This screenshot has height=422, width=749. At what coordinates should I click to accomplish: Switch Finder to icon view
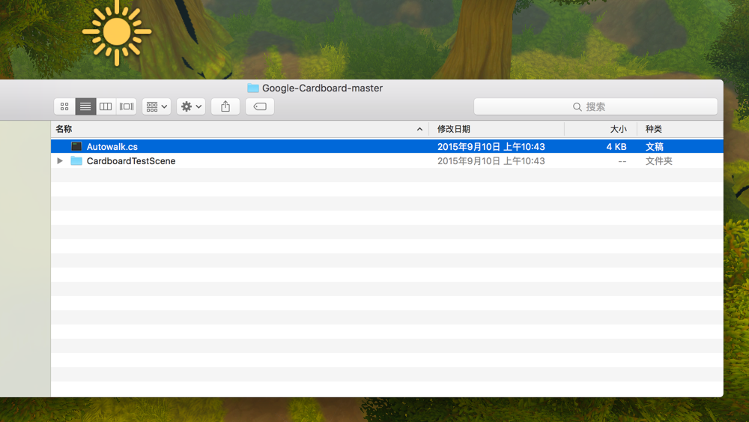[64, 106]
